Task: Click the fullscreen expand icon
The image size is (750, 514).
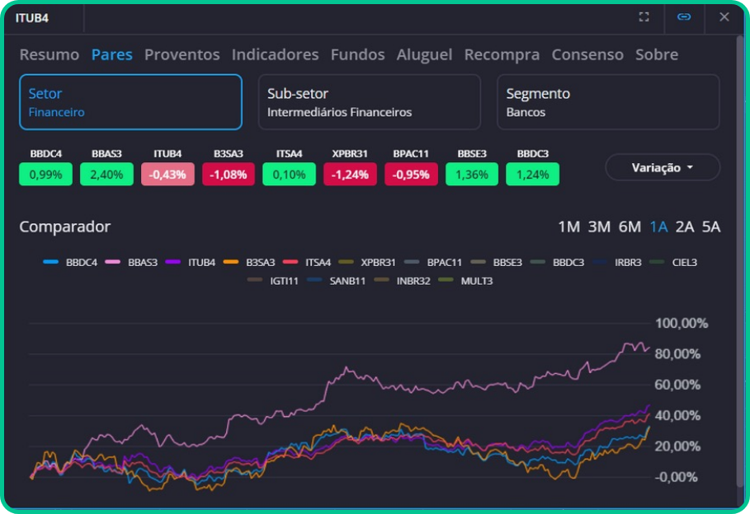Action: (644, 17)
